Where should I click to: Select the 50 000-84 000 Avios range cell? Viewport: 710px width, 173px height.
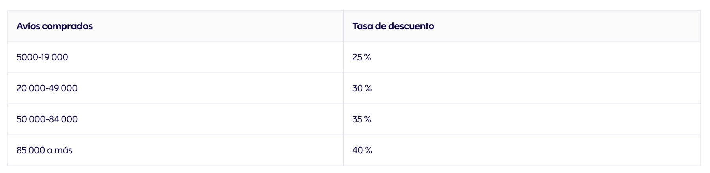coord(47,119)
